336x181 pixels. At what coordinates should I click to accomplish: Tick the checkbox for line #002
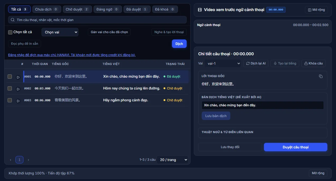point(10,88)
